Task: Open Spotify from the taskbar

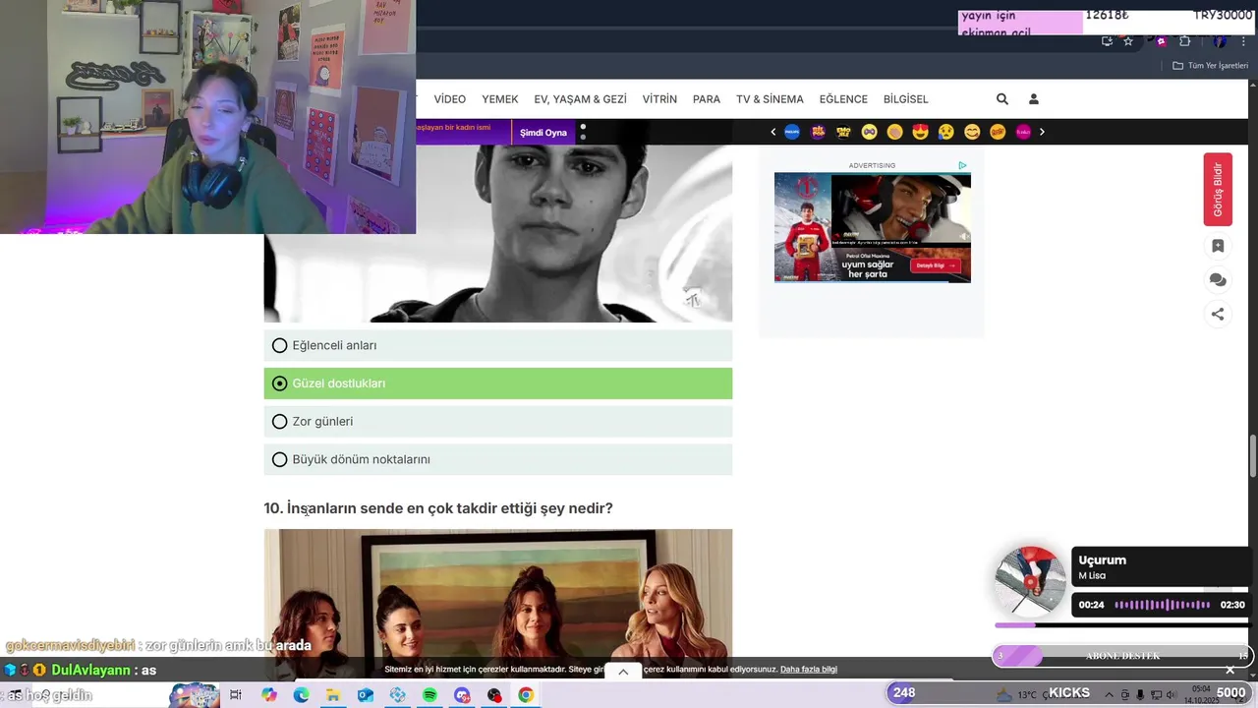Action: click(x=429, y=695)
